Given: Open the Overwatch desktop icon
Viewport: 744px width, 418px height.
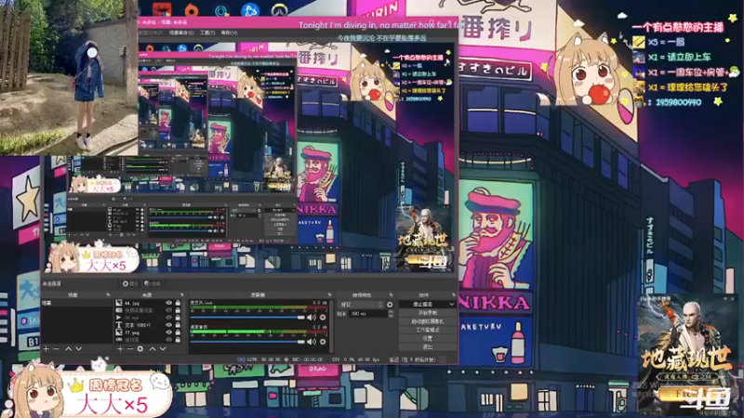Looking at the screenshot, I should pos(279,9).
